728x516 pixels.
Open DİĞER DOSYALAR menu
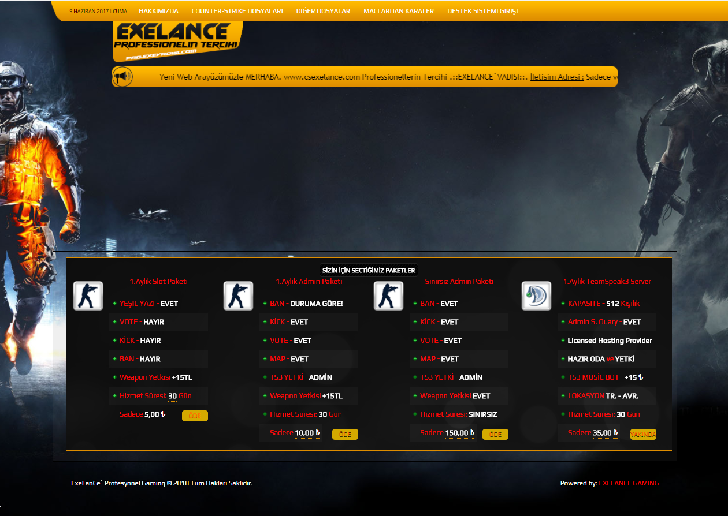[323, 11]
